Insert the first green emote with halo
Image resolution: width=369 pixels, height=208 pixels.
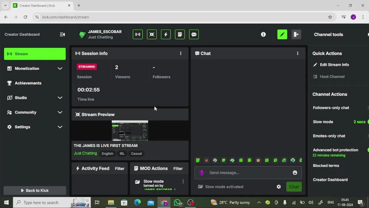tap(198, 160)
